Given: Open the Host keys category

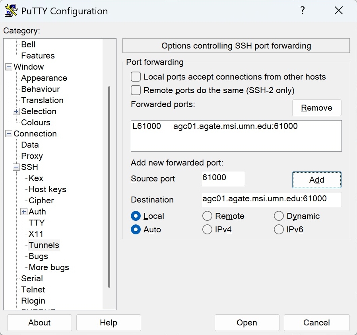Looking at the screenshot, I should pyautogui.click(x=48, y=189).
